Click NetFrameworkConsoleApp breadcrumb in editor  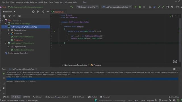[76, 65]
